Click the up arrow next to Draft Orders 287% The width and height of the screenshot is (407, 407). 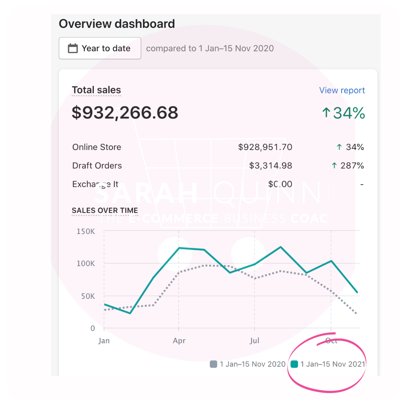334,165
